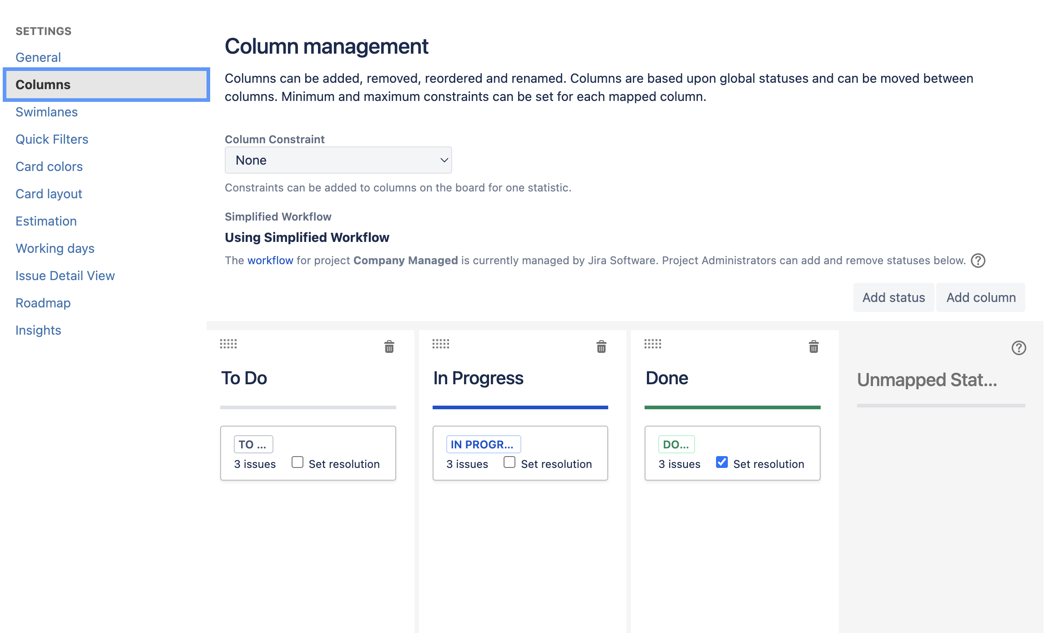
Task: Open help in the Unmapped Statuses area
Action: (x=1018, y=347)
